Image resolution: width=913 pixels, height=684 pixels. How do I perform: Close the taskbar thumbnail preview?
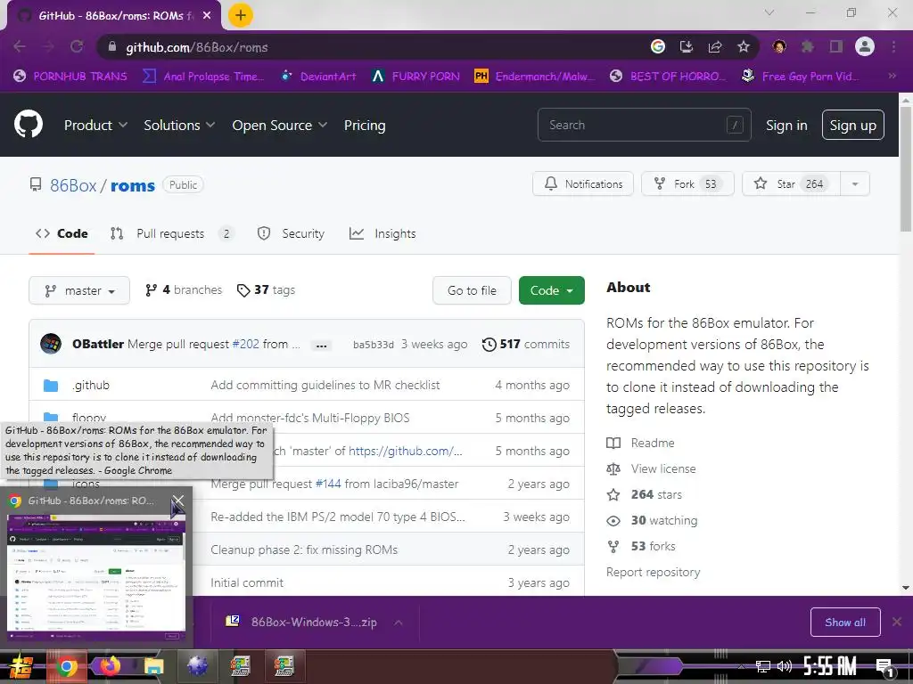178,501
